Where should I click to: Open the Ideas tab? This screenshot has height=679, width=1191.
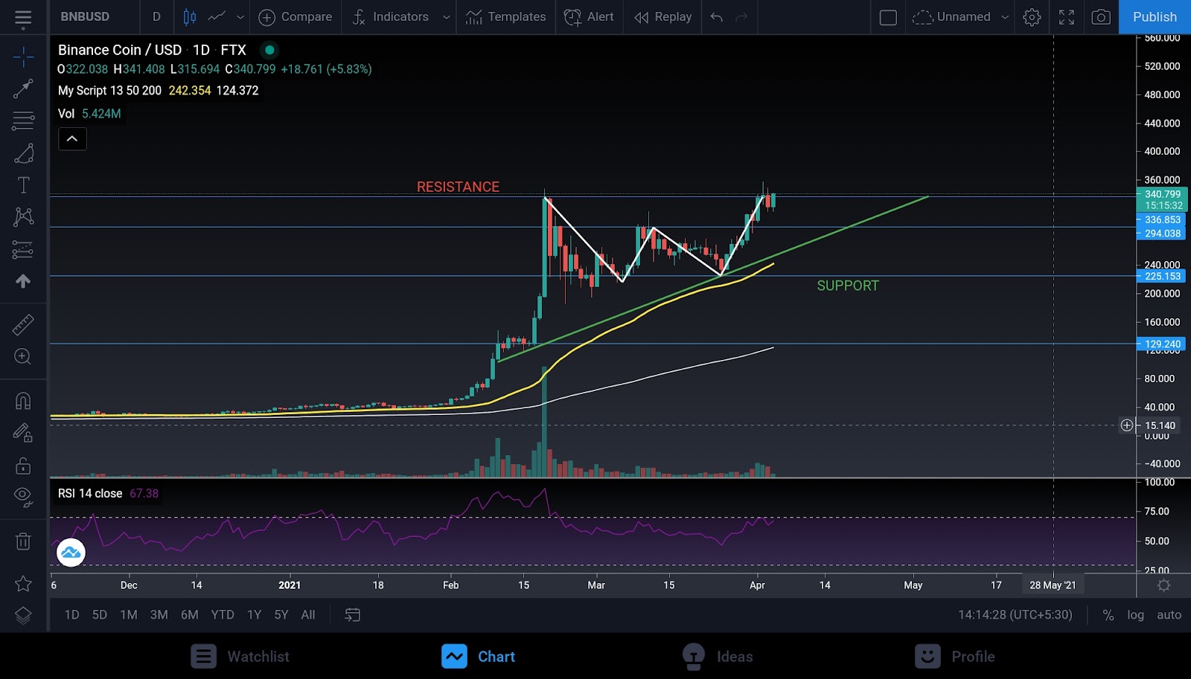click(x=718, y=657)
